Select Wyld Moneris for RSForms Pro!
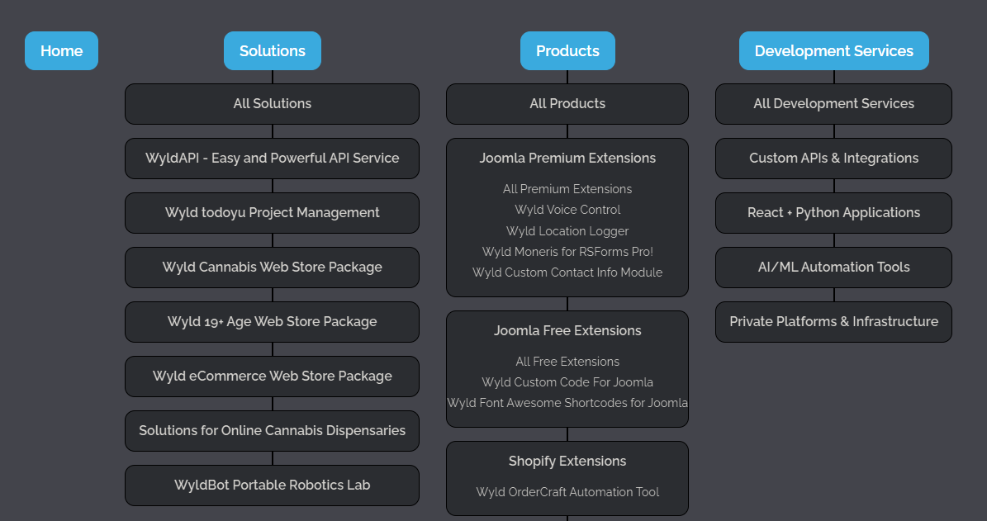Screen dimensions: 987x521 (x=567, y=251)
